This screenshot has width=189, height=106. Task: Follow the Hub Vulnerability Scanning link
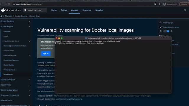pos(71,99)
